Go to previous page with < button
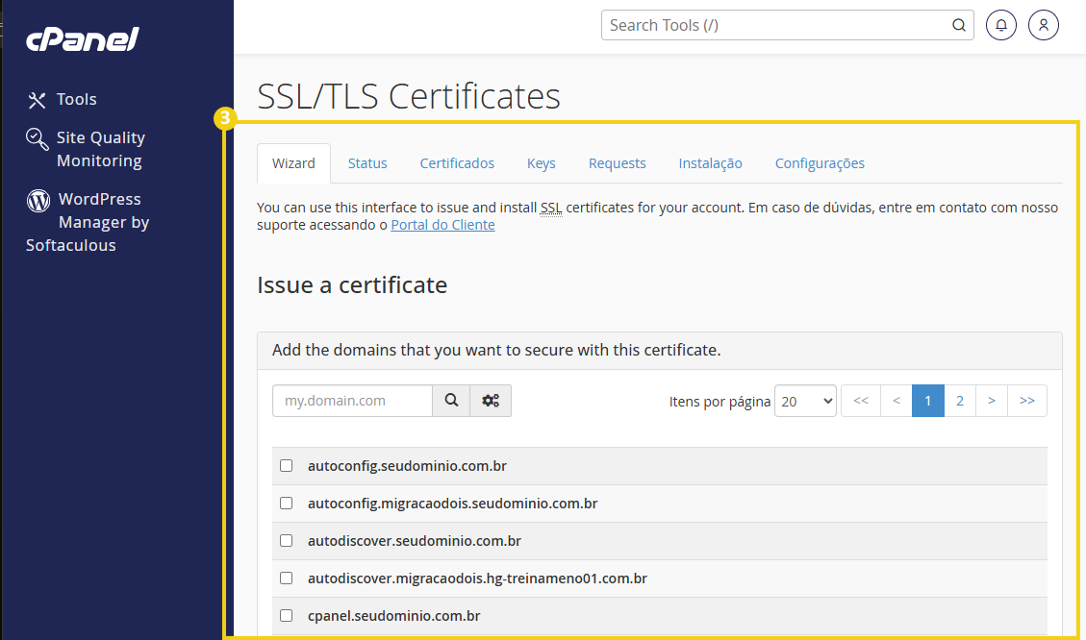The height and width of the screenshot is (640, 1086). coord(897,401)
